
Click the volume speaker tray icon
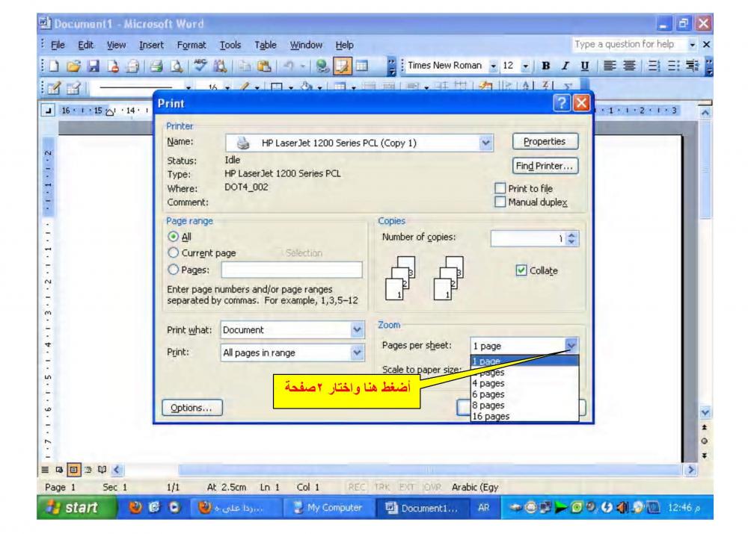[x=622, y=508]
